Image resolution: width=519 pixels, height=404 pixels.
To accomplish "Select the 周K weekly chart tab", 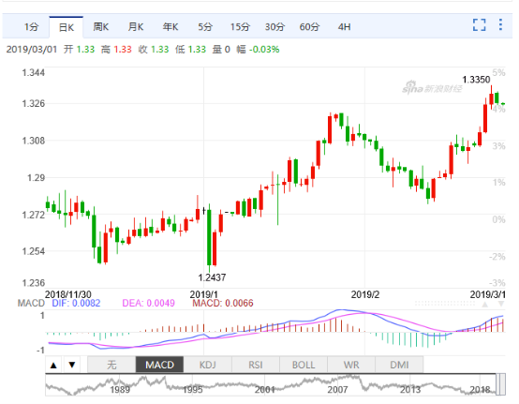I will [100, 27].
